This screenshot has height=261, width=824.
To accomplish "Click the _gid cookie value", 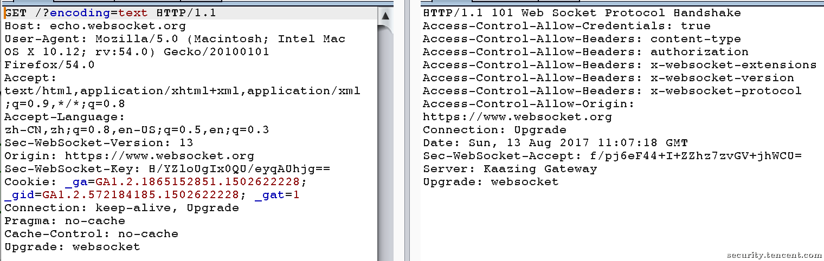I will (x=140, y=195).
